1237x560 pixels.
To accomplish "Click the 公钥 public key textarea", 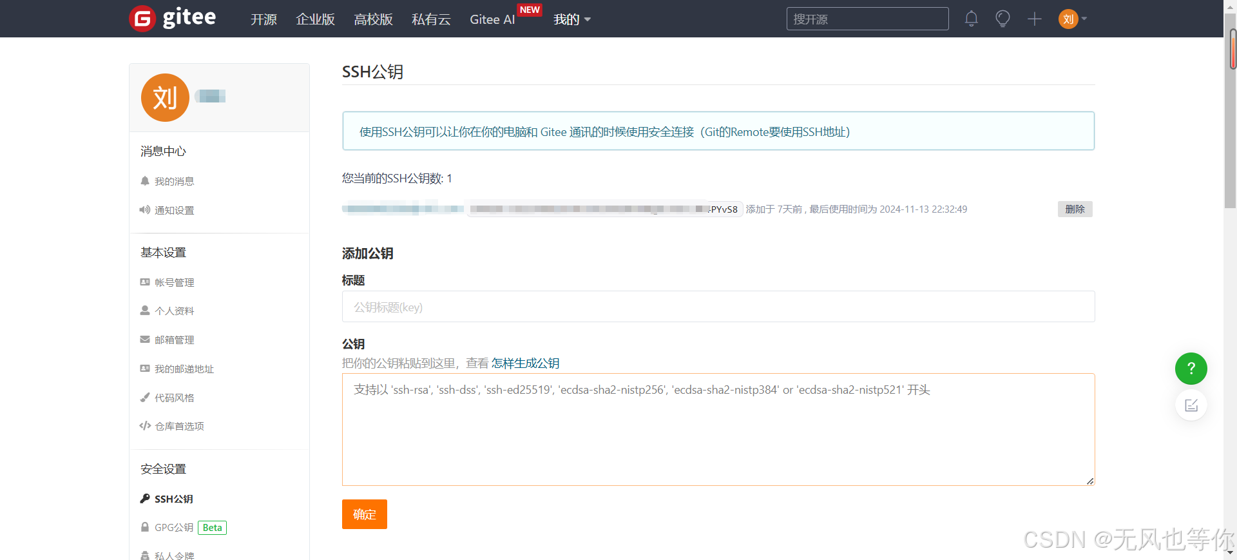I will [x=718, y=429].
